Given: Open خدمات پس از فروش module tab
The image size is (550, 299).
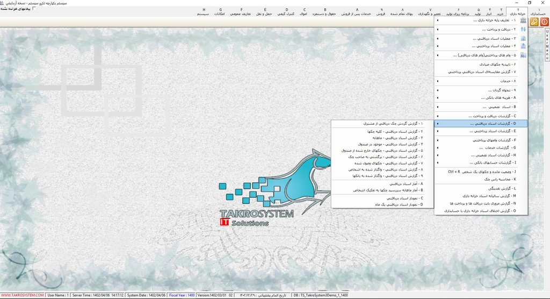Looking at the screenshot, I should pyautogui.click(x=357, y=12).
